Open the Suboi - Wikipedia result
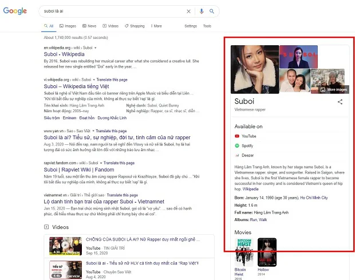Image resolution: width=355 pixels, height=280 pixels. 64,54
